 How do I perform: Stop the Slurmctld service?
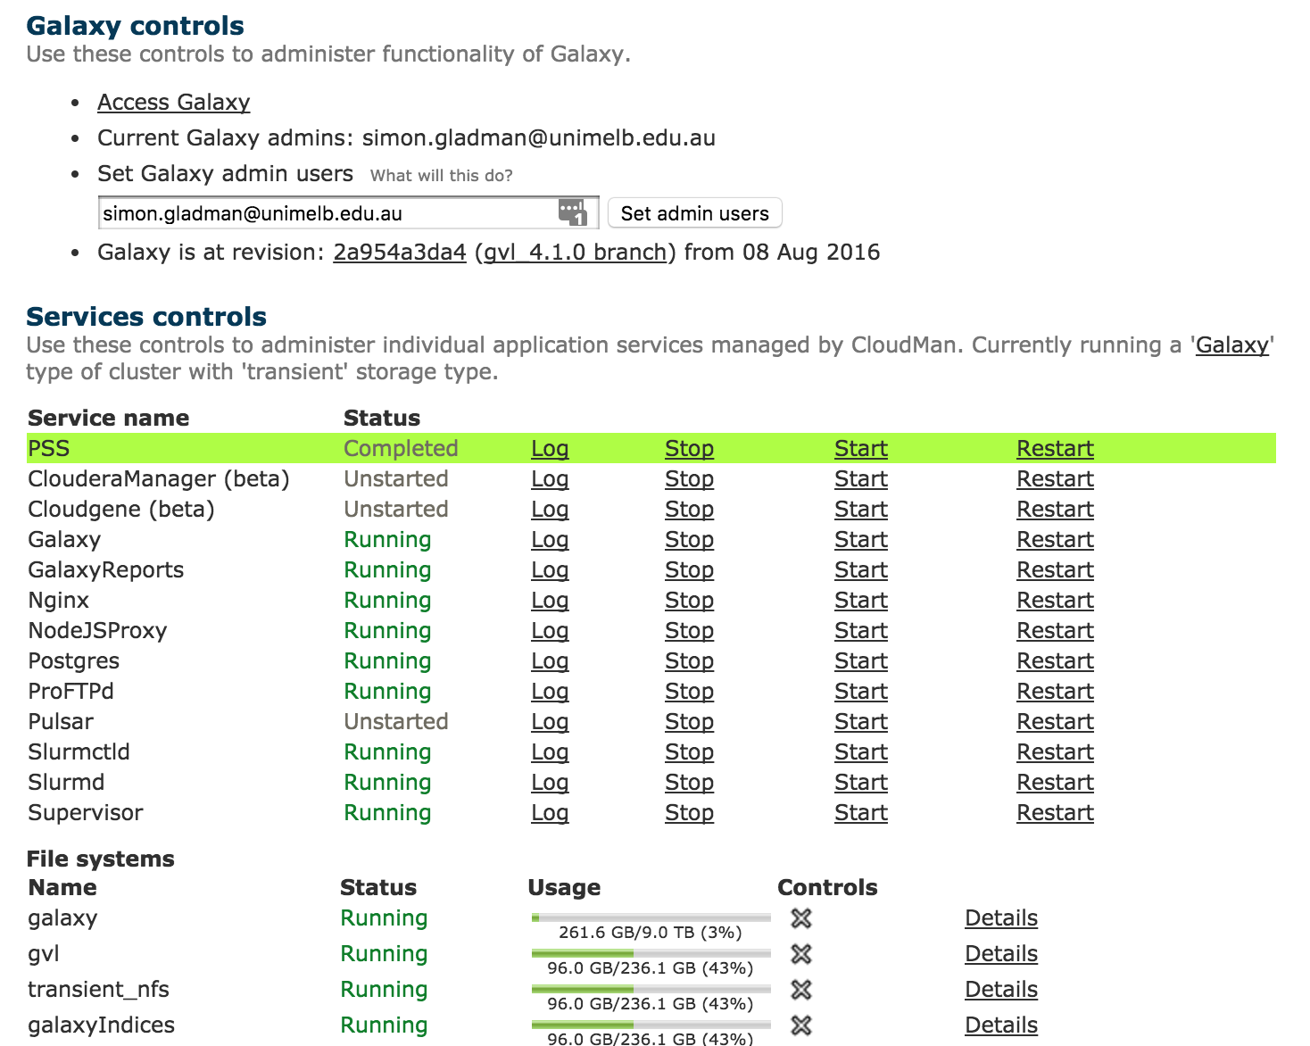coord(689,752)
